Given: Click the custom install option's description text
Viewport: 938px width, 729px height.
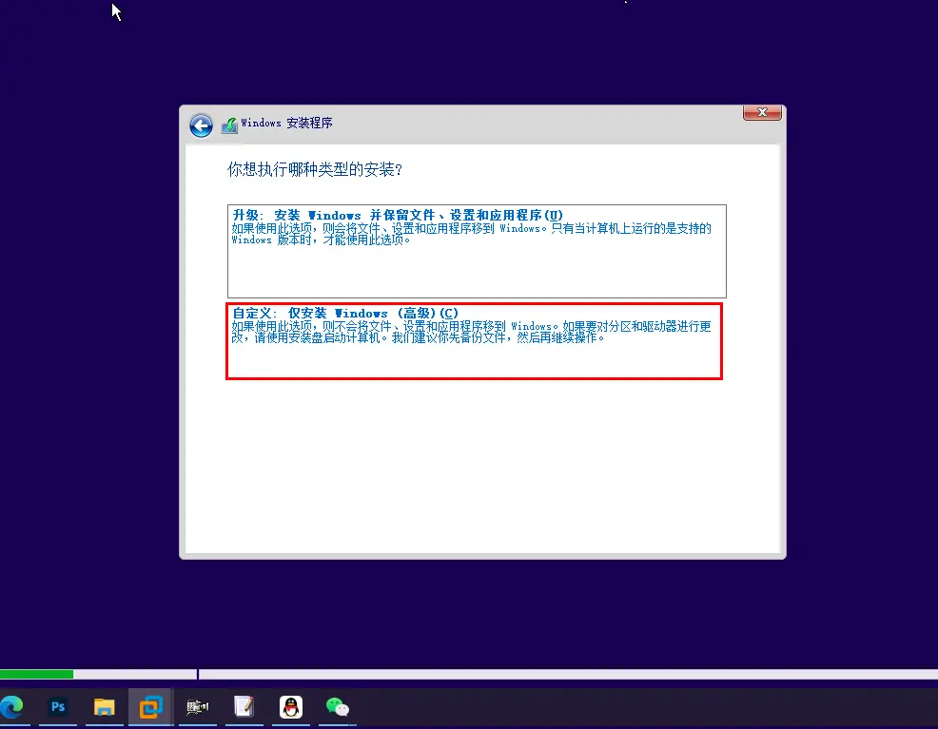Looking at the screenshot, I should pos(471,332).
